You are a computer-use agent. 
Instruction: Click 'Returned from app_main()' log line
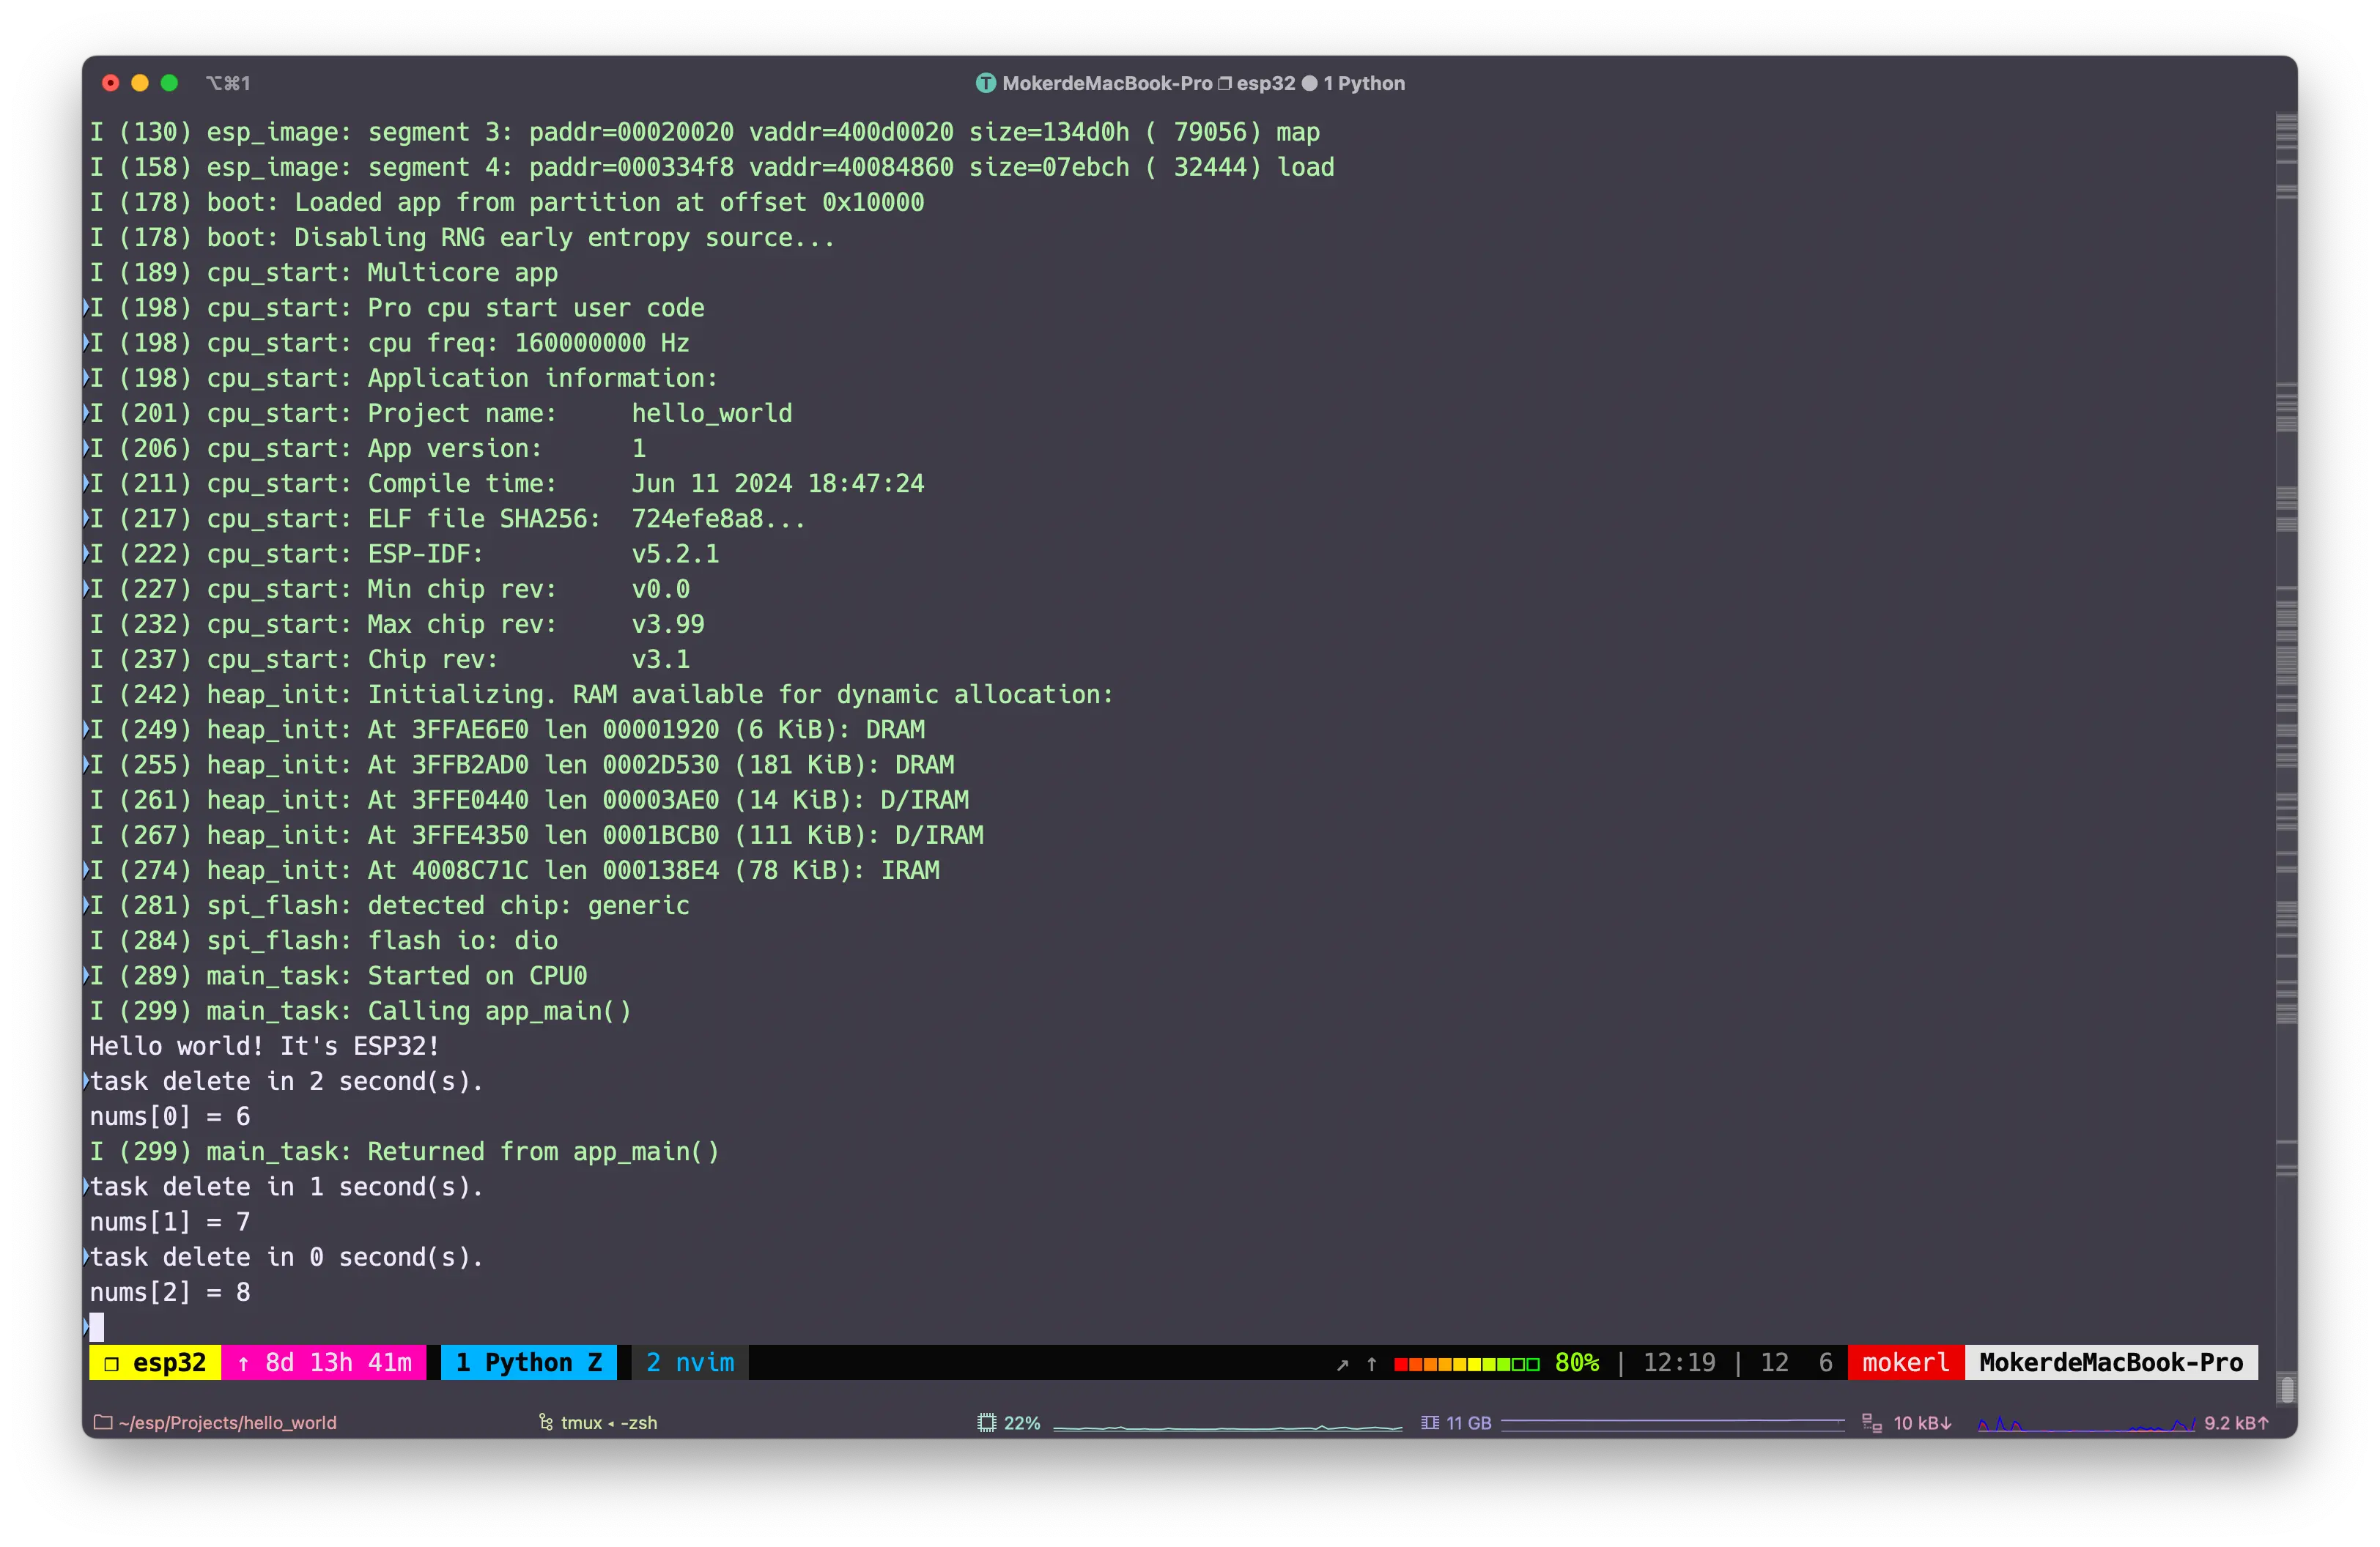(404, 1151)
